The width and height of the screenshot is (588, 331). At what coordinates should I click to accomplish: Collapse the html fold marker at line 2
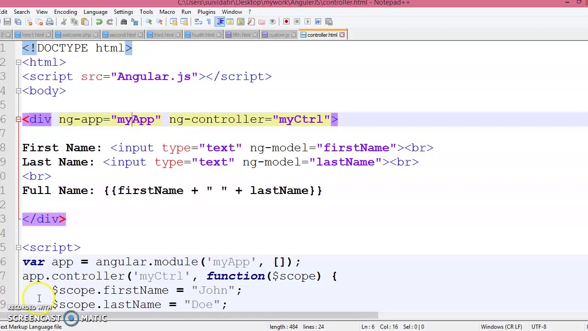18,62
